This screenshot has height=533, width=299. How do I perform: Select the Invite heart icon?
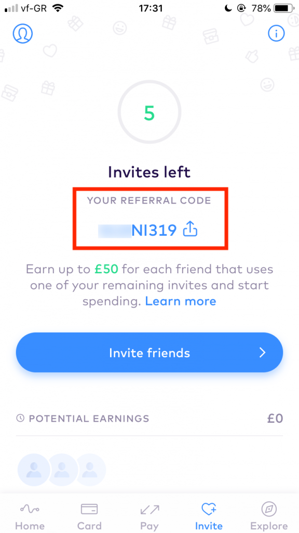coord(209,509)
